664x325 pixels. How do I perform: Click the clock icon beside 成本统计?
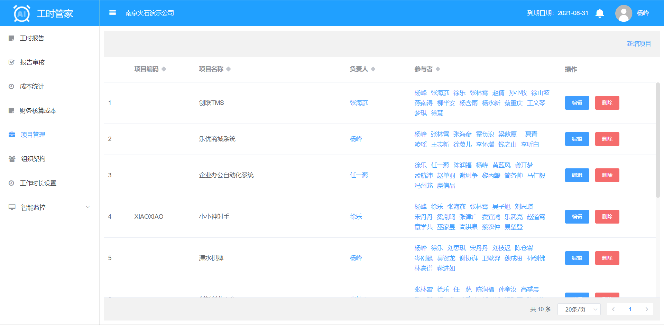tap(11, 87)
